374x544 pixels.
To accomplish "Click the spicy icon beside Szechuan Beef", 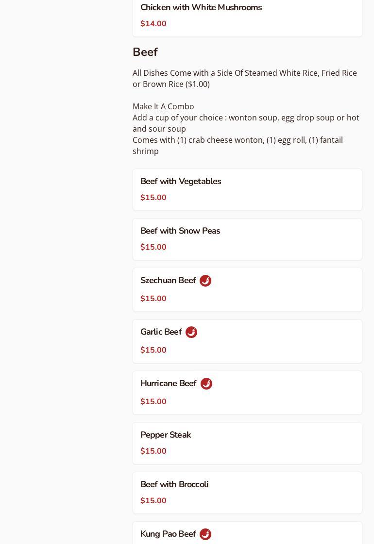I will pos(205,281).
